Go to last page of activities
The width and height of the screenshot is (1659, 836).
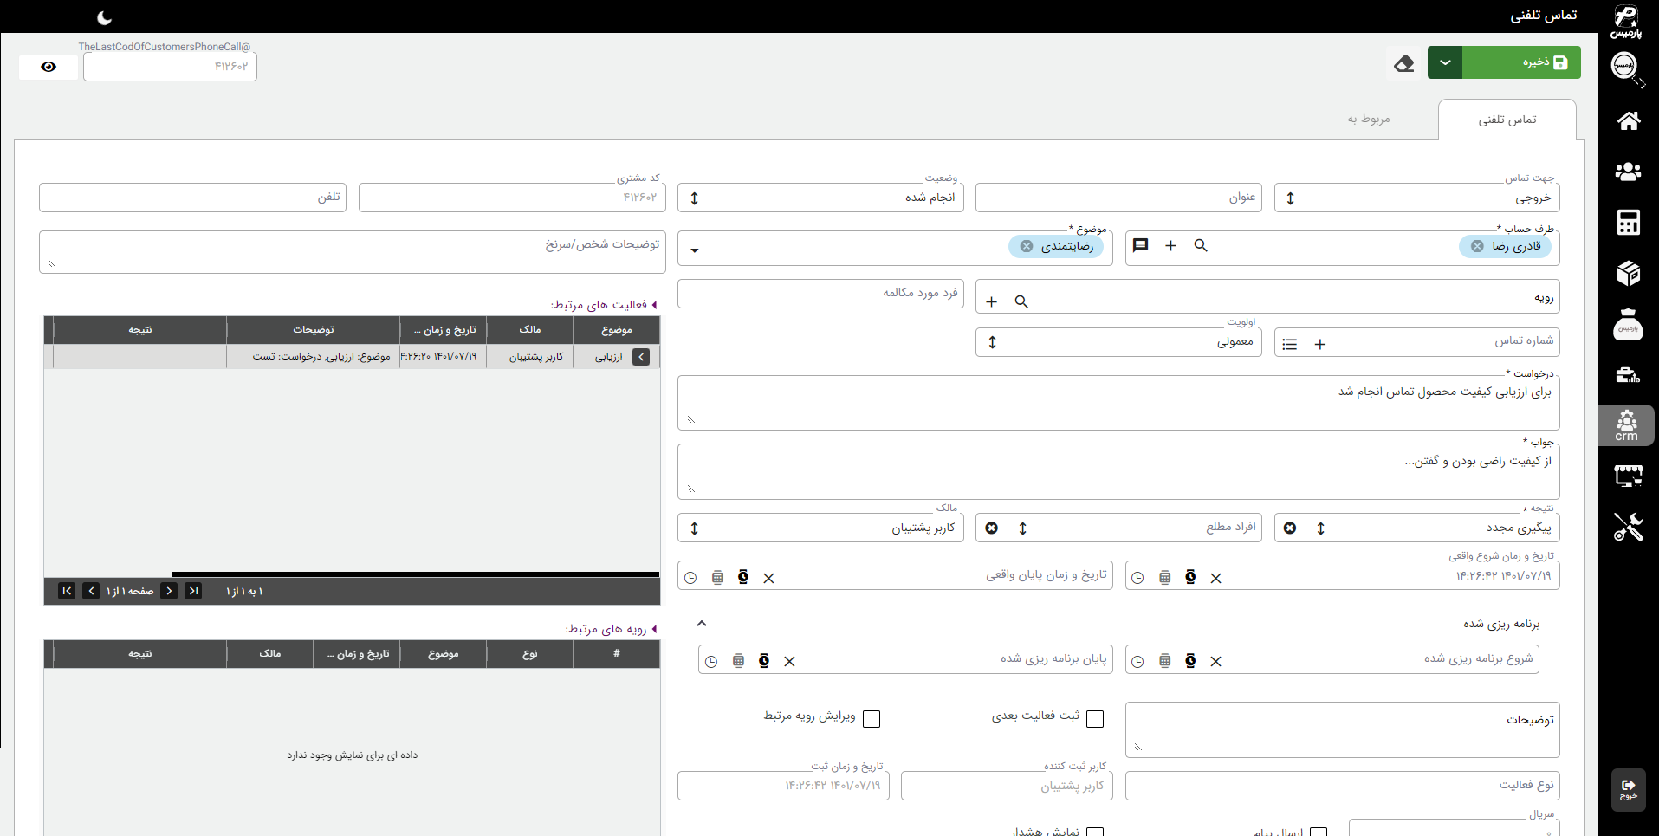coord(67,591)
